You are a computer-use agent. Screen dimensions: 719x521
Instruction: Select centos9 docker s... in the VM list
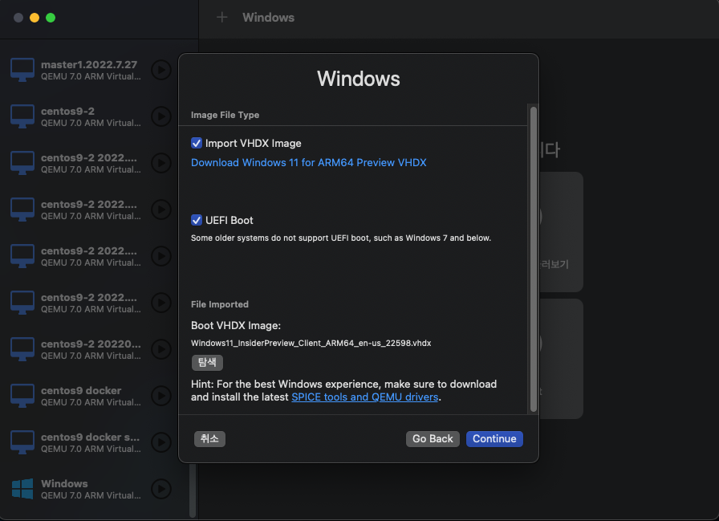91,442
